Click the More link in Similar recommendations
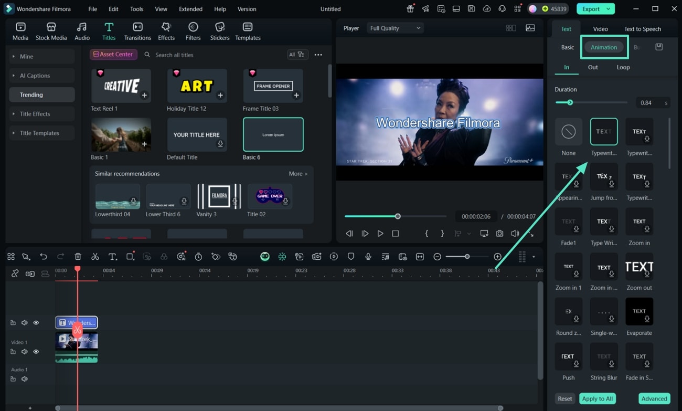 [x=298, y=174]
